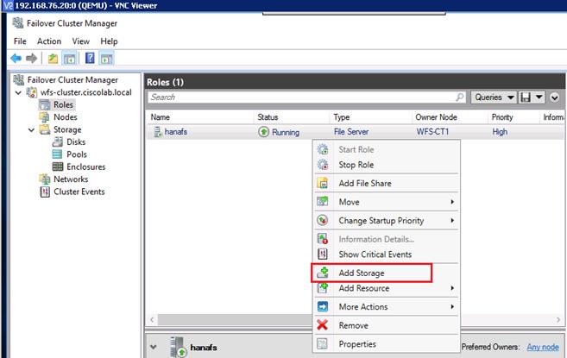
Task: Open the View menu
Action: (x=80, y=41)
